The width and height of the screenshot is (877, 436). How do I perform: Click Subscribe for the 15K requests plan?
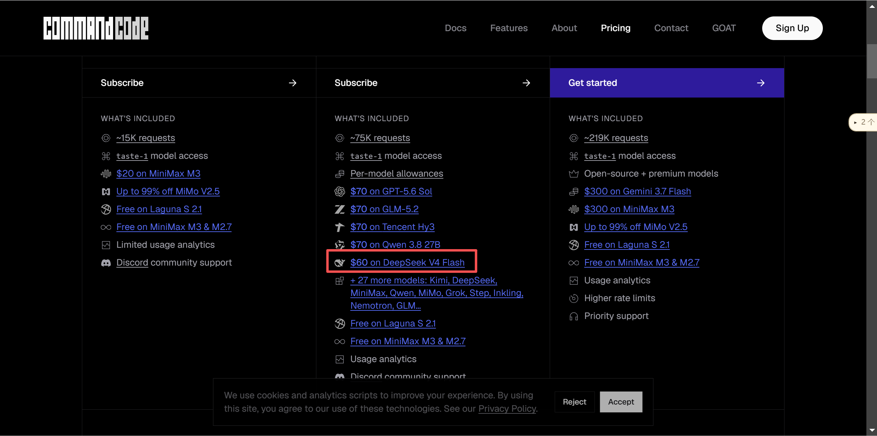coord(199,83)
